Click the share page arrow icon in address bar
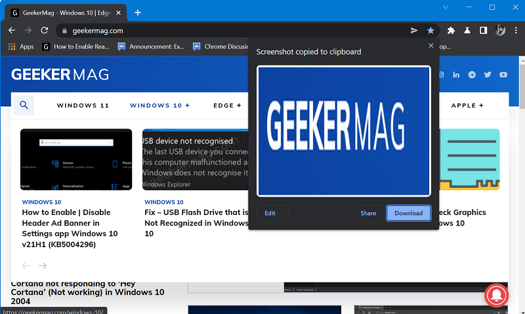 point(414,30)
